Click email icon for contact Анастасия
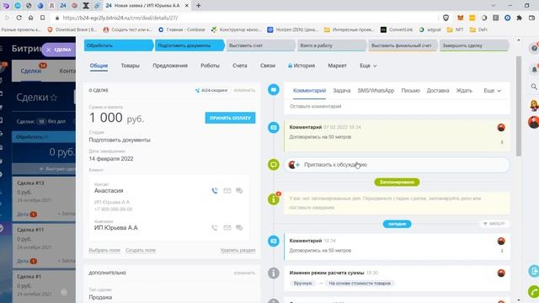Image resolution: width=539 pixels, height=303 pixels. point(227,191)
